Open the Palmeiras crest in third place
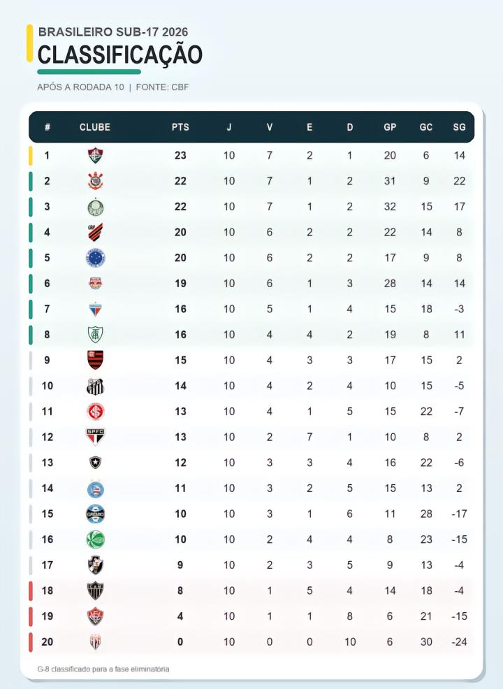This screenshot has width=503, height=689. click(x=95, y=207)
